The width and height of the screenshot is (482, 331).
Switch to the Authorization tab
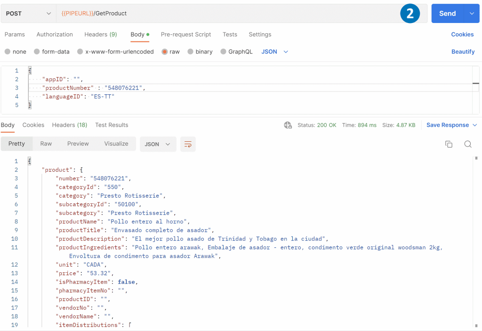click(55, 34)
